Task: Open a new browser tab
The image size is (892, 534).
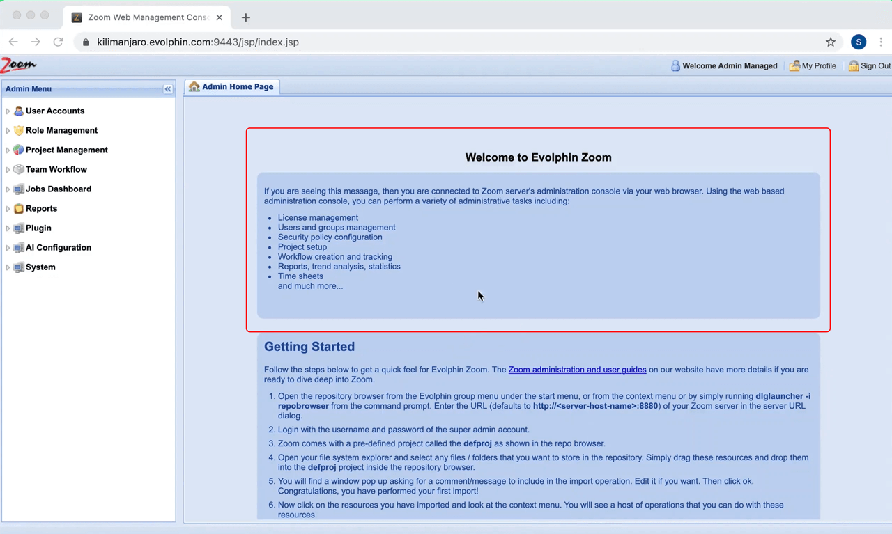Action: pos(245,17)
